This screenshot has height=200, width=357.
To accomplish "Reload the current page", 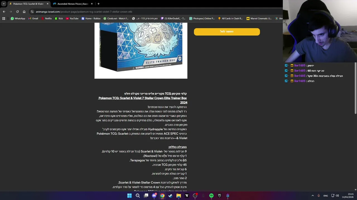I will [17, 12].
